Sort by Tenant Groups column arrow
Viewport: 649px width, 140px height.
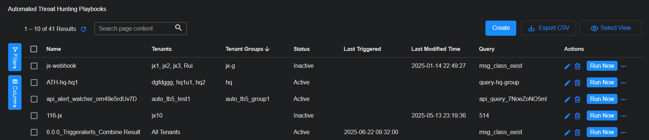pyautogui.click(x=267, y=49)
